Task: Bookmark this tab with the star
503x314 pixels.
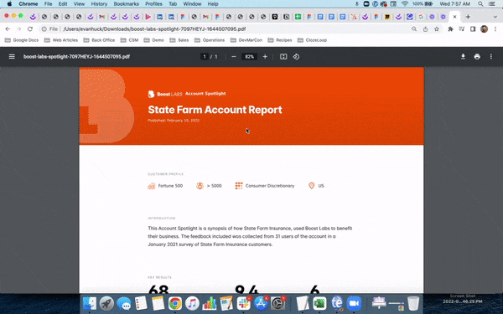Action: coord(437,29)
